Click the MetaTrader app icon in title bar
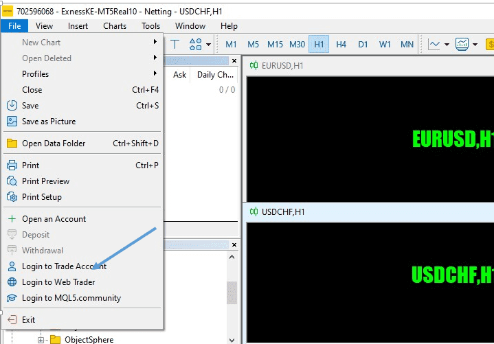This screenshot has width=494, height=344. pyautogui.click(x=8, y=12)
